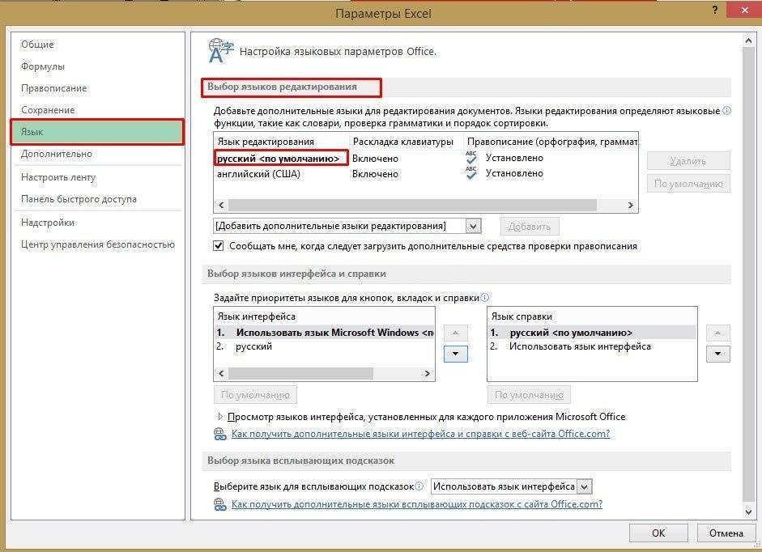Click the language settings globe icon at the top

[219, 49]
